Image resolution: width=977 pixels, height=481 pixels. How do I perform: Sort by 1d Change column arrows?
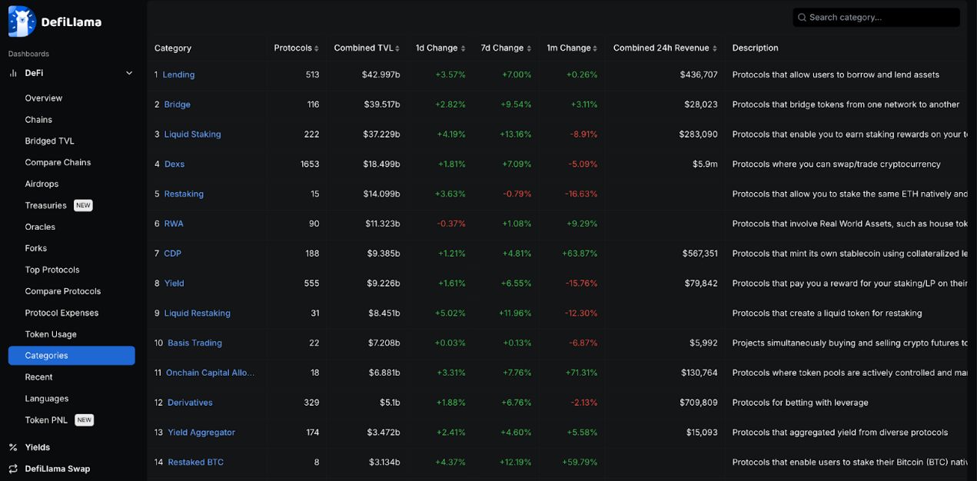(463, 48)
